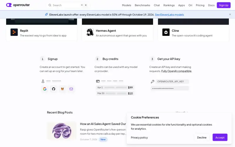Click the Recent Blog Posts heading
The height and width of the screenshot is (147, 235).
[x=60, y=112]
